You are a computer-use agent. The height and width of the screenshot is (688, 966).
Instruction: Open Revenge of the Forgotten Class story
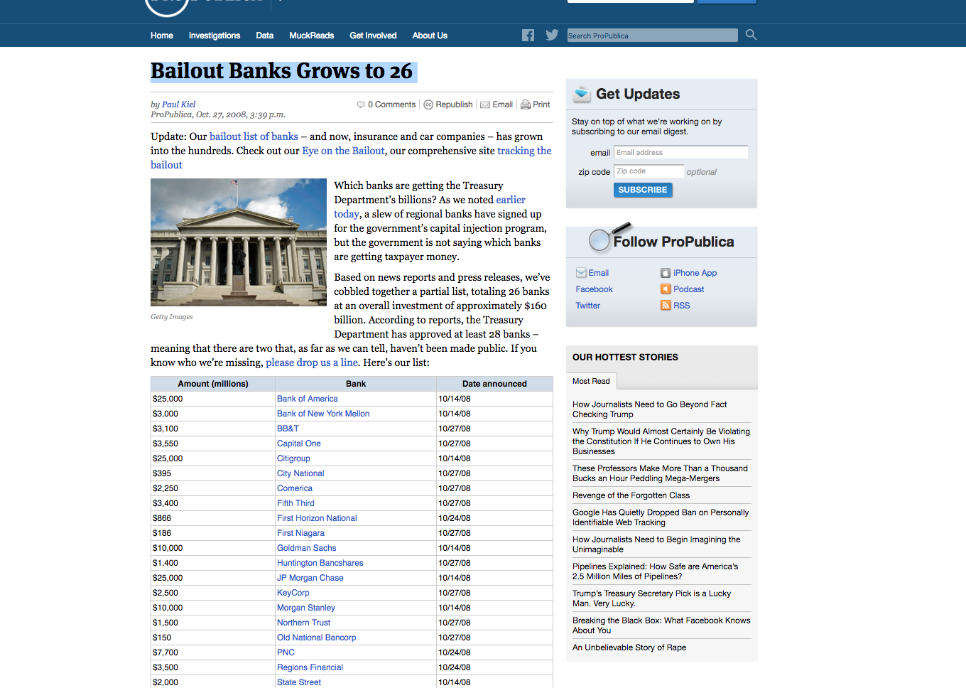(631, 495)
